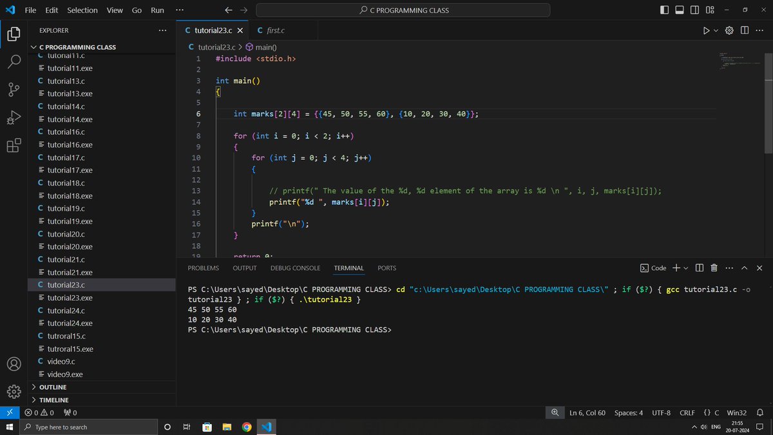The height and width of the screenshot is (435, 773).
Task: Close the tutorial23.c editor tab
Action: pos(240,30)
